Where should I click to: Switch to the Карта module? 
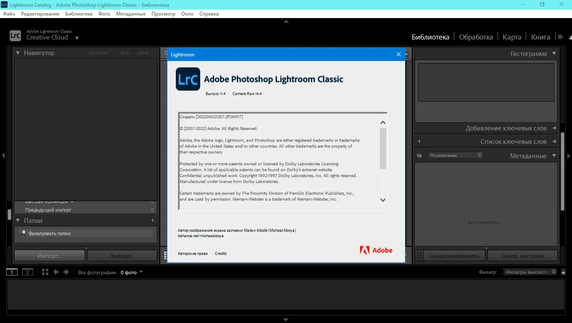512,37
